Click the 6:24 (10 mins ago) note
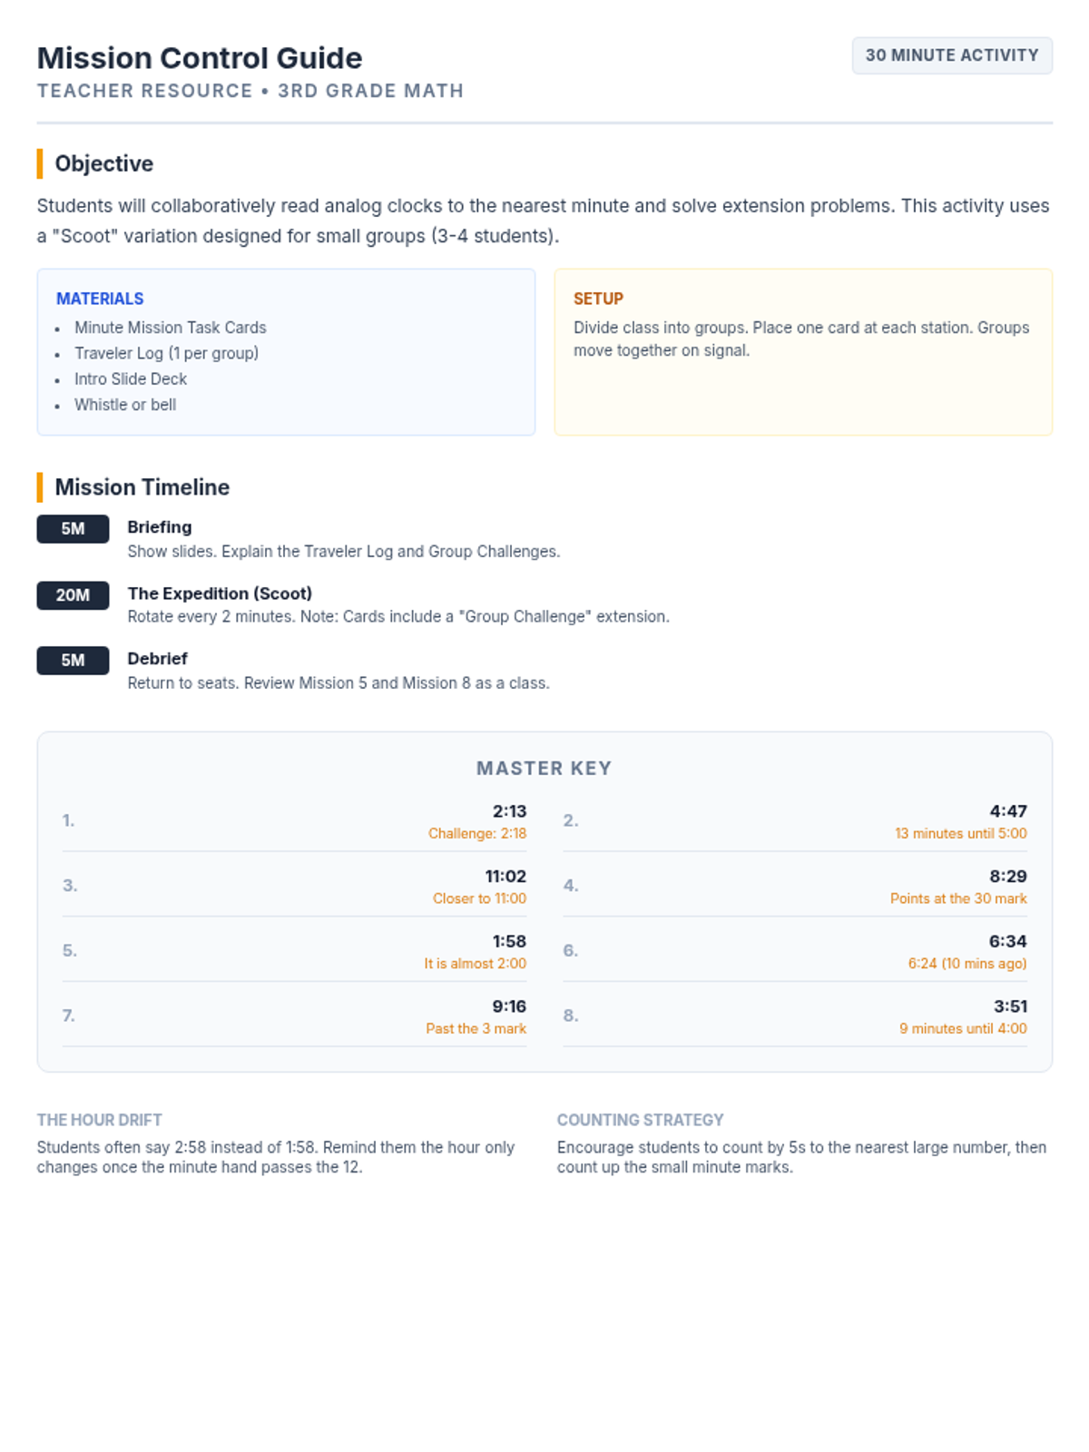 (x=966, y=964)
